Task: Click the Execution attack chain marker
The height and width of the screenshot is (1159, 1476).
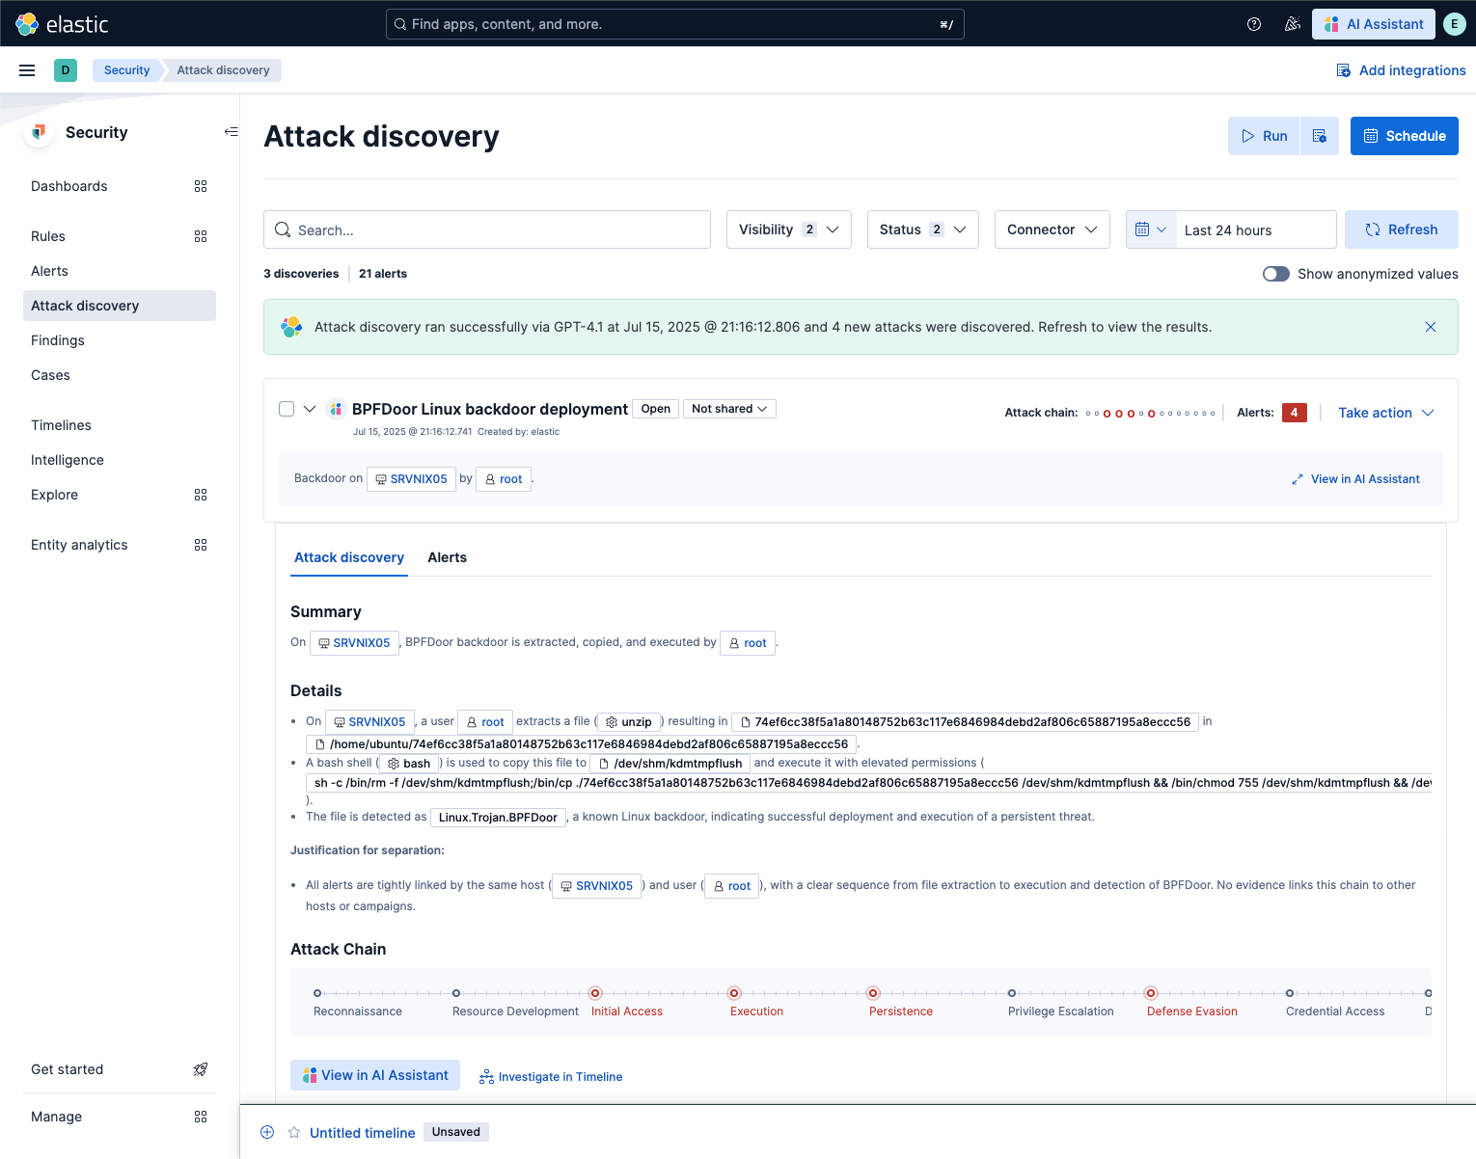Action: (734, 993)
